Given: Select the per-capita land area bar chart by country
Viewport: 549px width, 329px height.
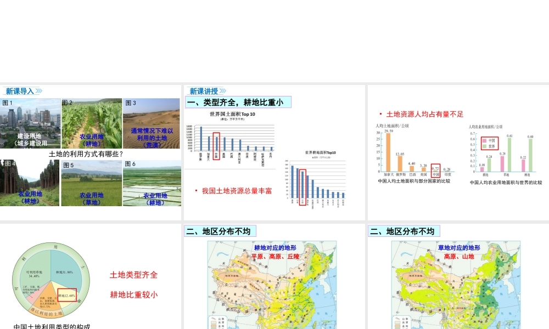Looking at the screenshot, I should [414, 150].
